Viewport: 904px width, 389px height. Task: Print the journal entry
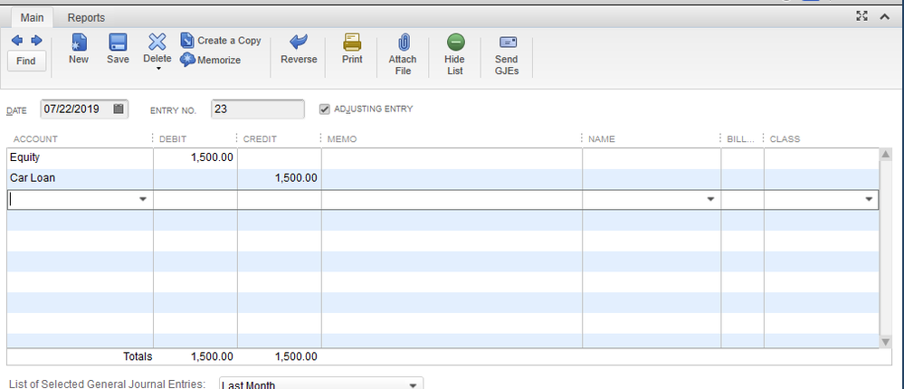[x=352, y=49]
